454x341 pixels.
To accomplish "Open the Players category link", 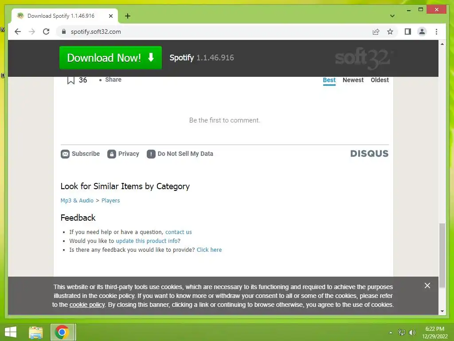I will [110, 200].
